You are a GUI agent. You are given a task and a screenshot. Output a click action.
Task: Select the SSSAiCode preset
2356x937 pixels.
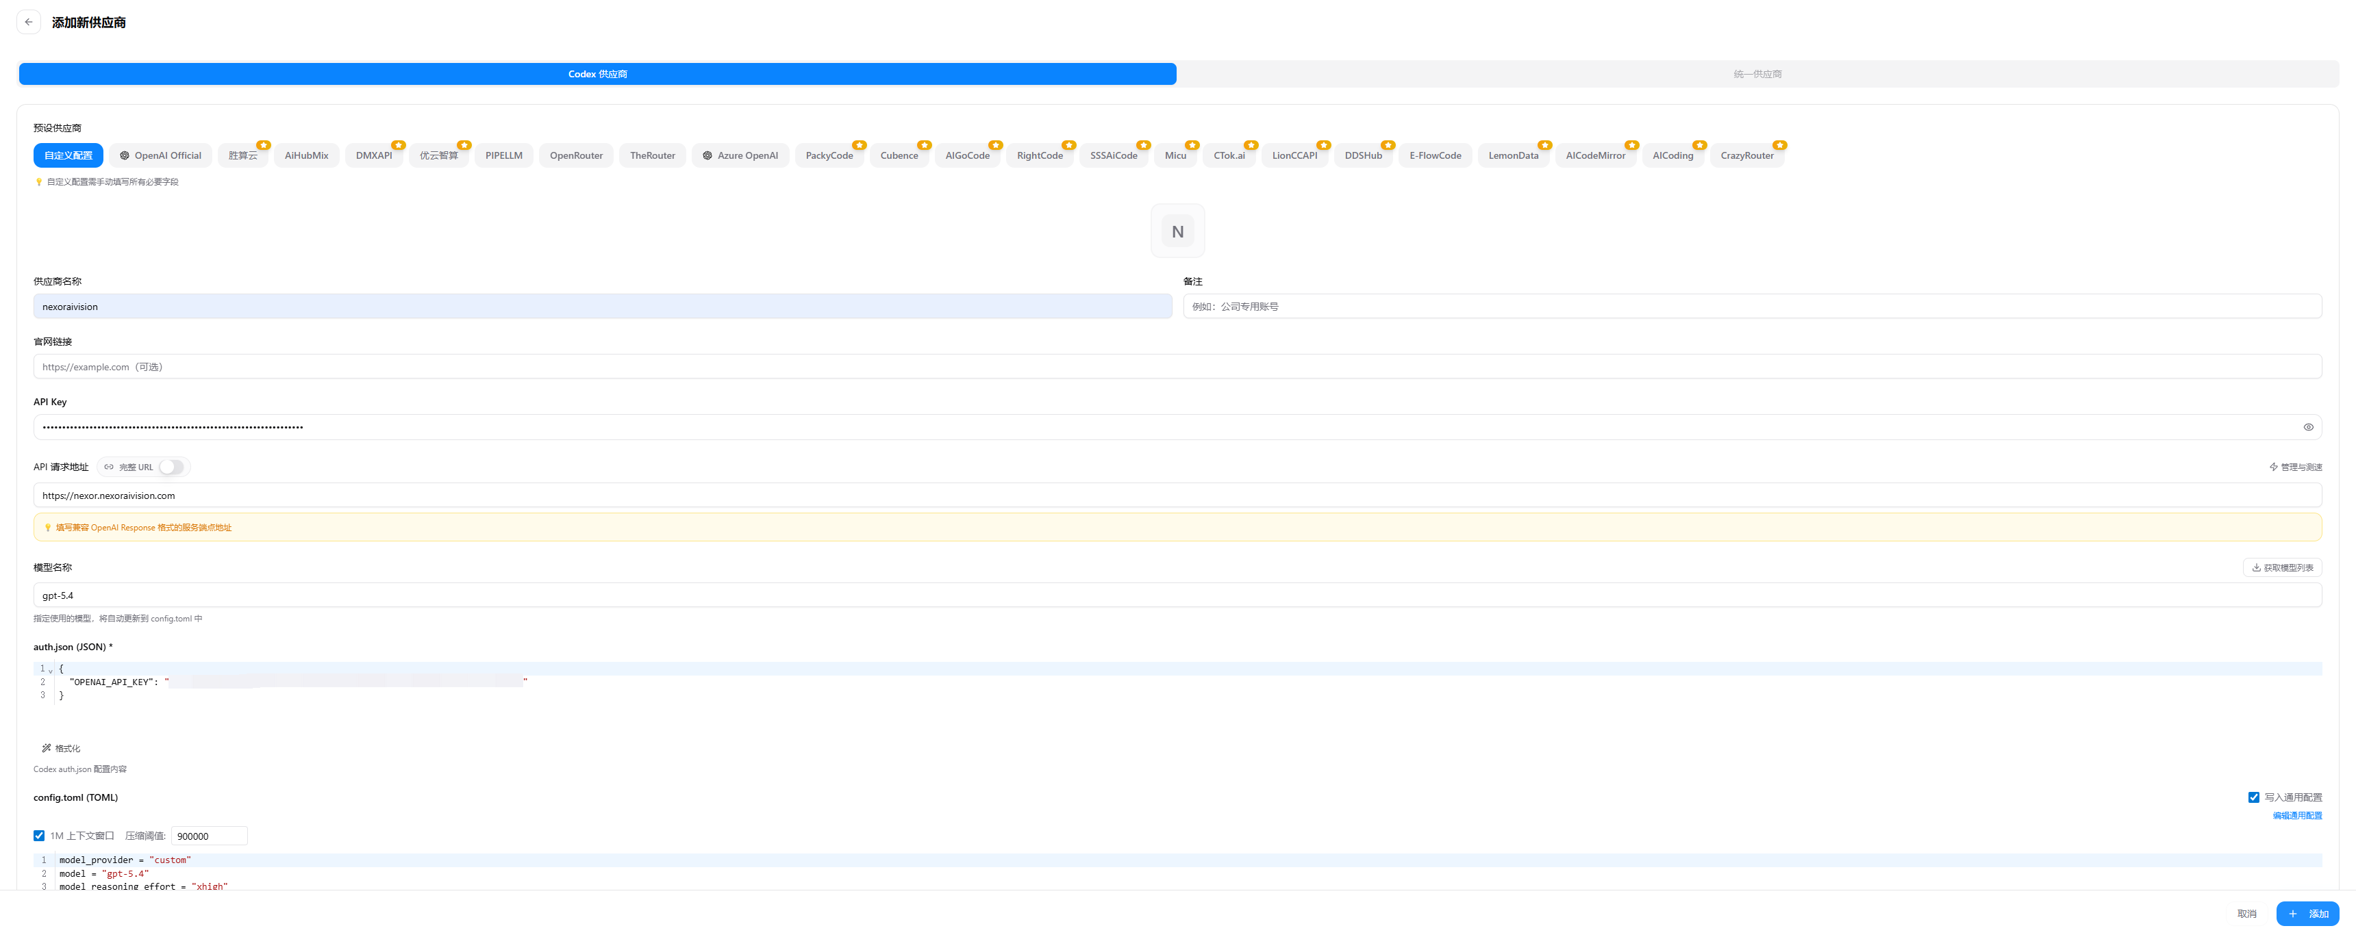click(1114, 155)
